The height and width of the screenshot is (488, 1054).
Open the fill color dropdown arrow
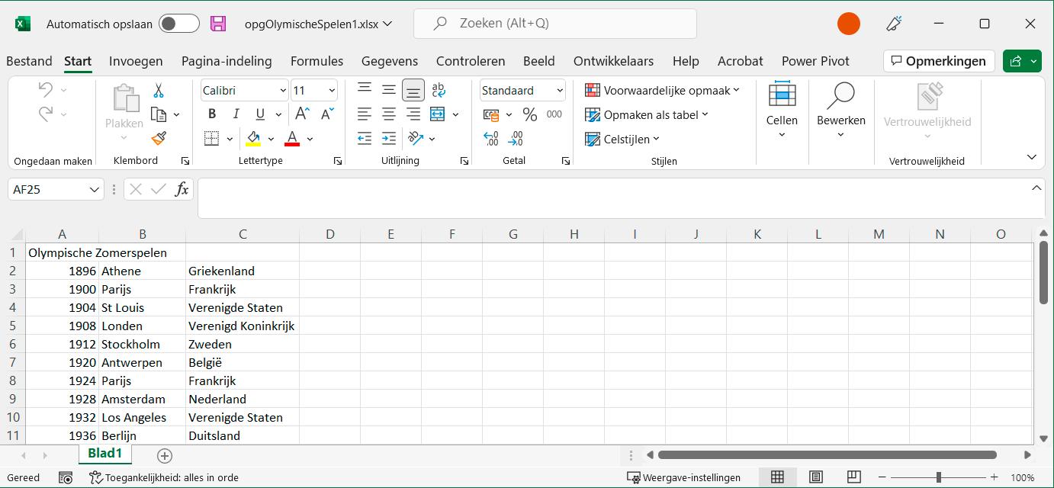point(271,139)
